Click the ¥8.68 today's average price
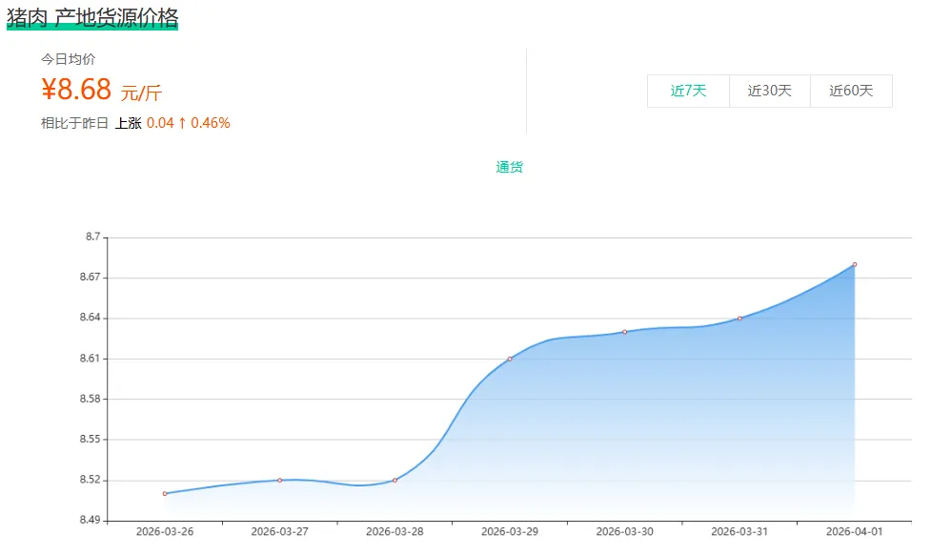The image size is (931, 556). tap(76, 91)
